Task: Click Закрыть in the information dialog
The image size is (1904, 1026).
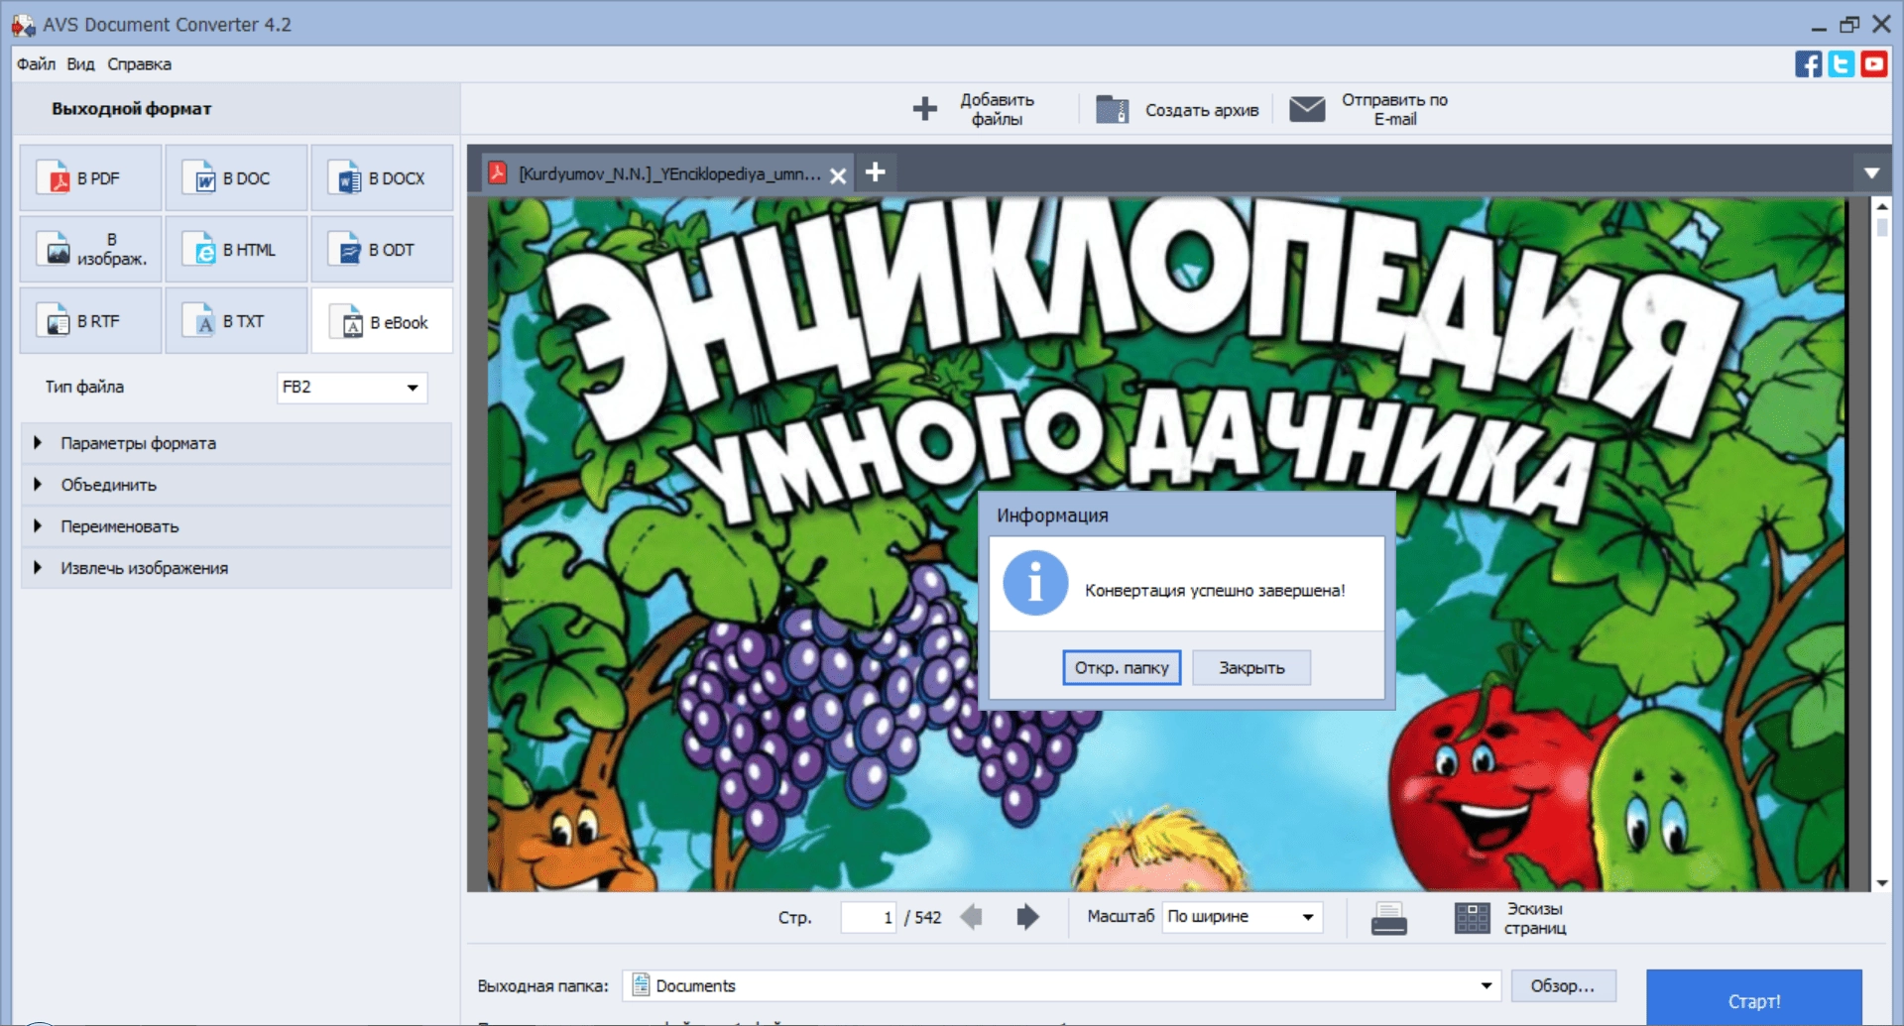Action: click(1251, 668)
